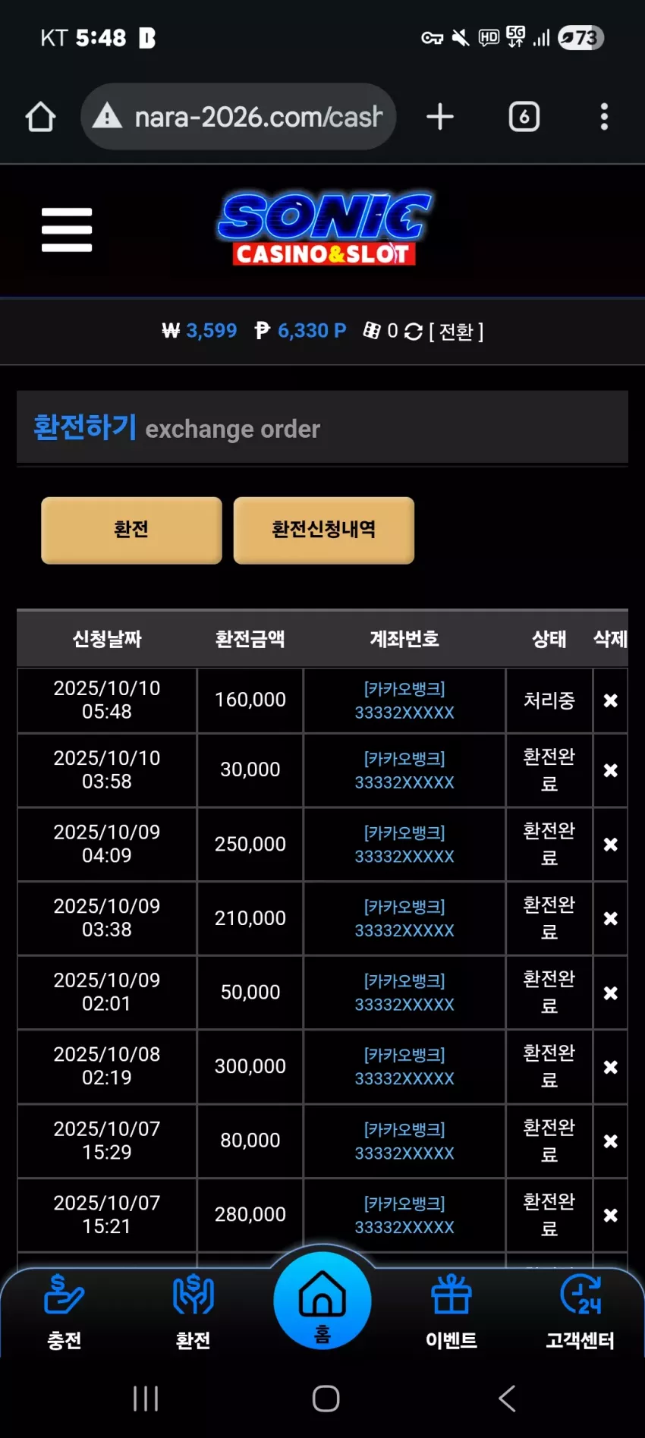The width and height of the screenshot is (645, 1438).
Task: Tap the browser home icon
Action: tap(40, 117)
